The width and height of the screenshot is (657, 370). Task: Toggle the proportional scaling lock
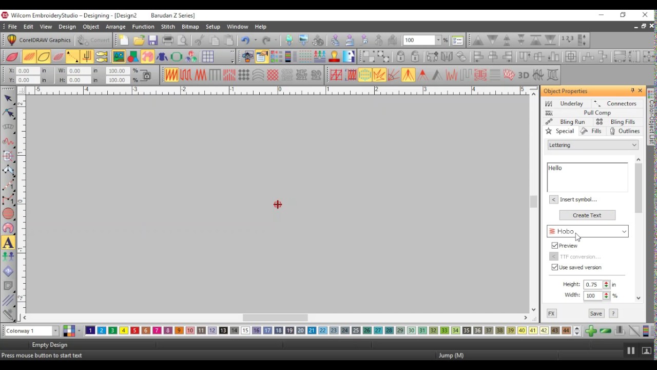[147, 76]
